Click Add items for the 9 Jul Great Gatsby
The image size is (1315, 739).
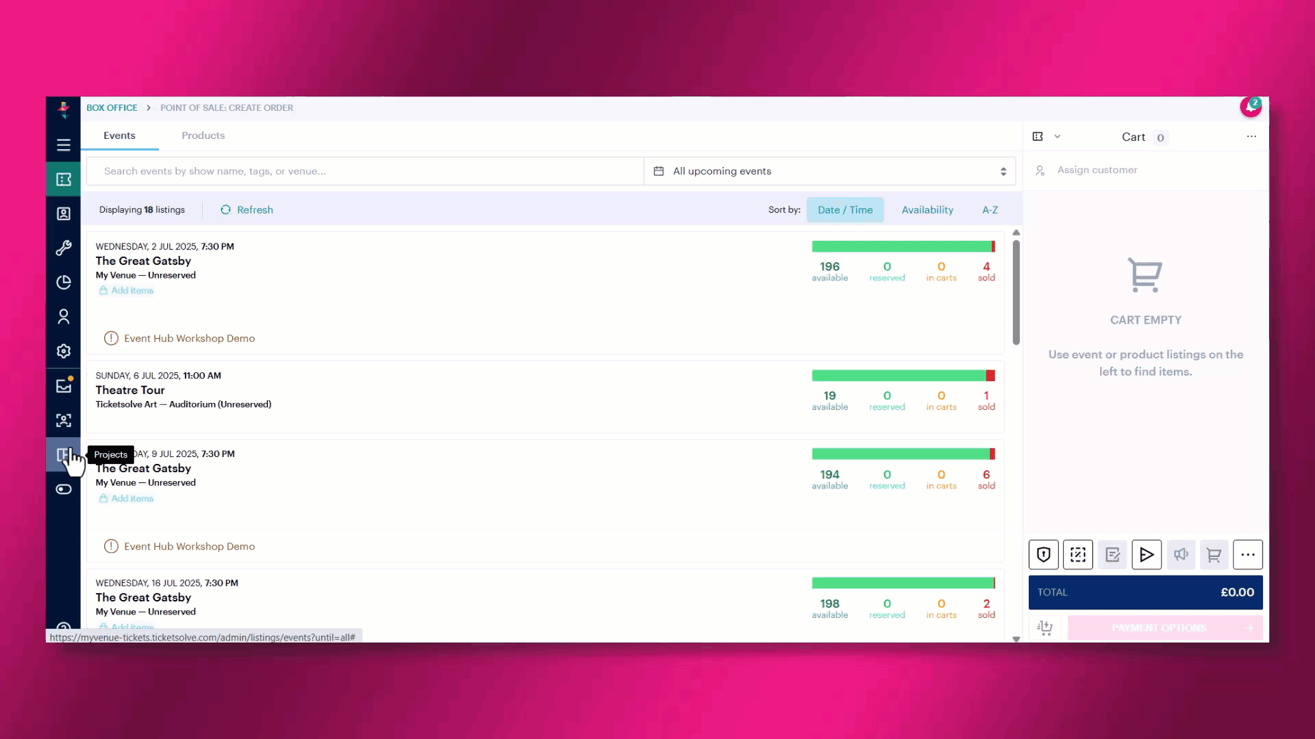pyautogui.click(x=127, y=499)
